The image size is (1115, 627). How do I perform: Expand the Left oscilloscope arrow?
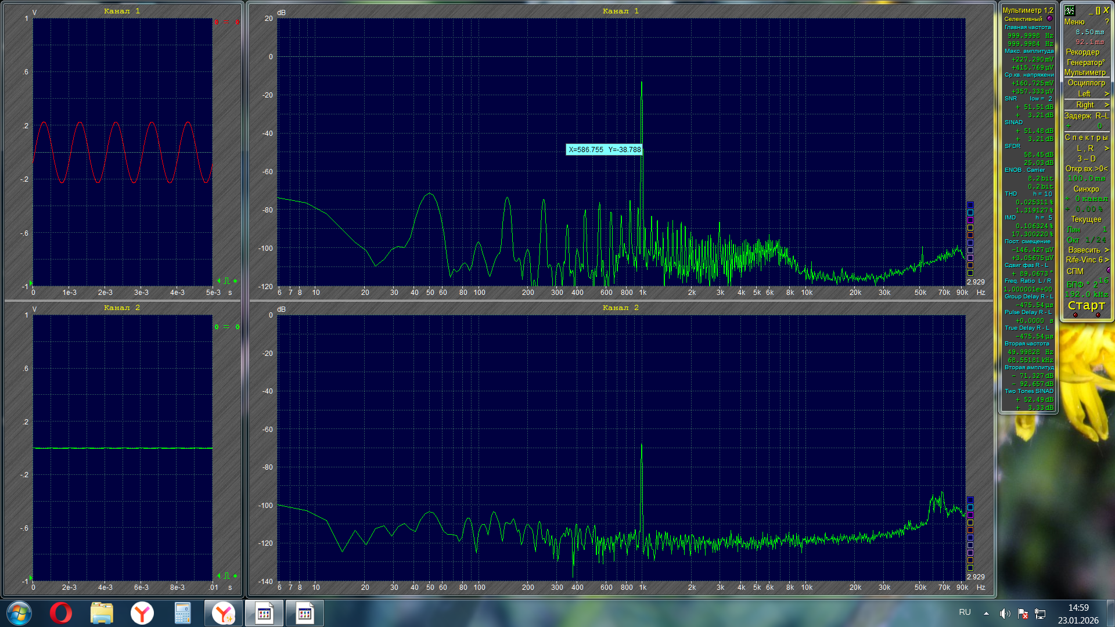click(x=1106, y=94)
